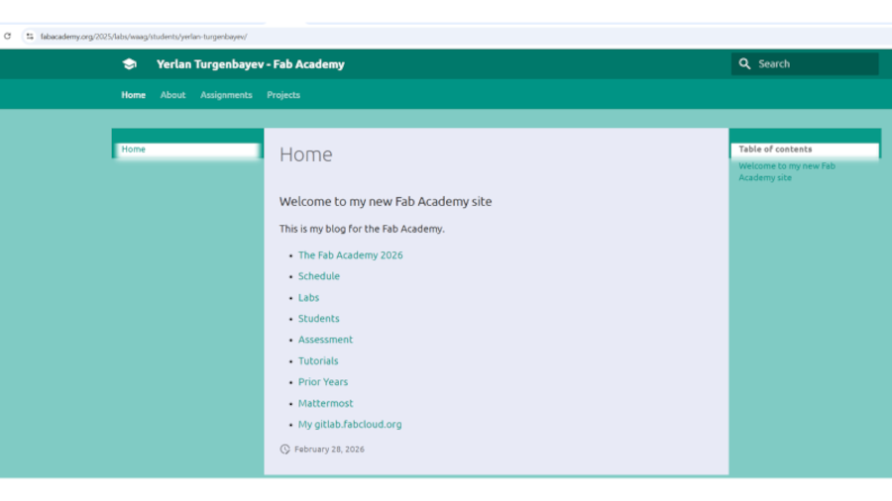Open the Labs link
892x501 pixels.
point(308,298)
